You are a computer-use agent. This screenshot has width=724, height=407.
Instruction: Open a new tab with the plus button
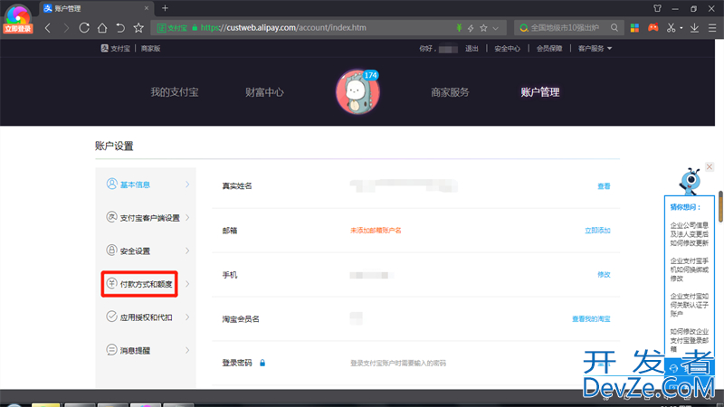165,8
